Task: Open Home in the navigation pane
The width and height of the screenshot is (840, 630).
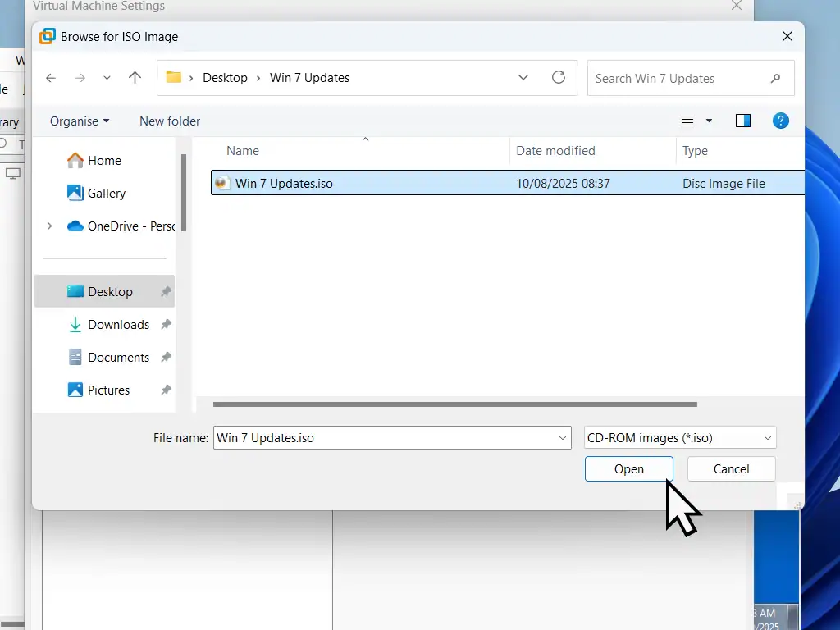Action: pos(104,161)
